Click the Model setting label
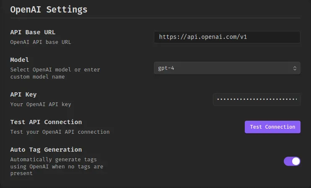This screenshot has width=311, height=188. [19, 60]
